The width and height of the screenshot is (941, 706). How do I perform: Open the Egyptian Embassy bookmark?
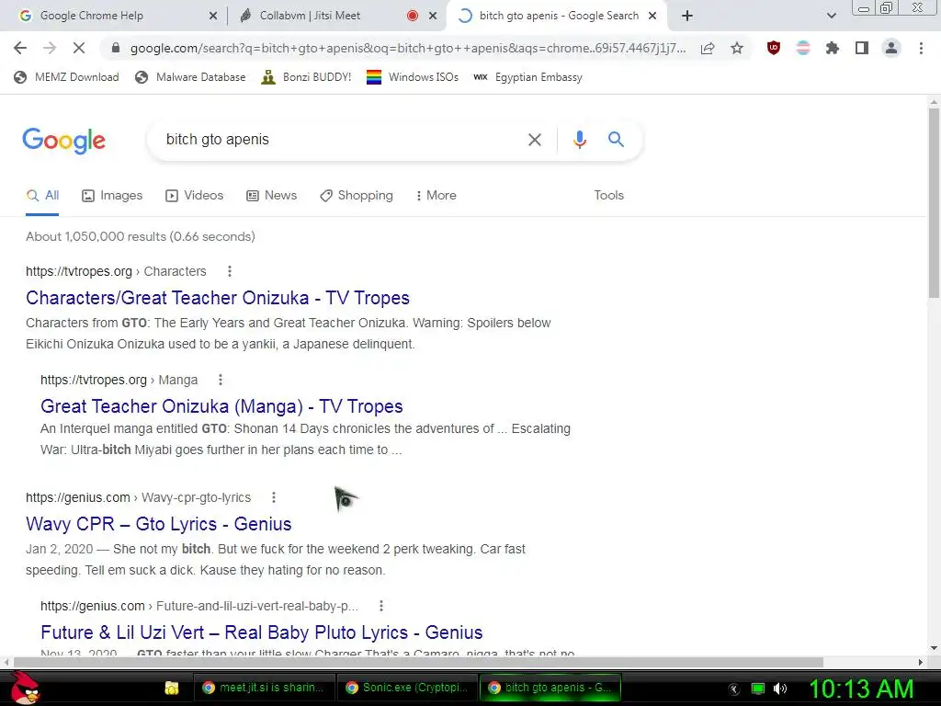tap(527, 77)
